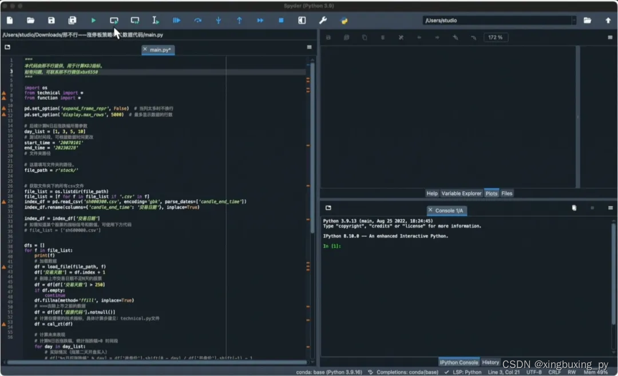Click the conda: base (Python 3.9.16) status
618x376 pixels.
[x=328, y=372]
